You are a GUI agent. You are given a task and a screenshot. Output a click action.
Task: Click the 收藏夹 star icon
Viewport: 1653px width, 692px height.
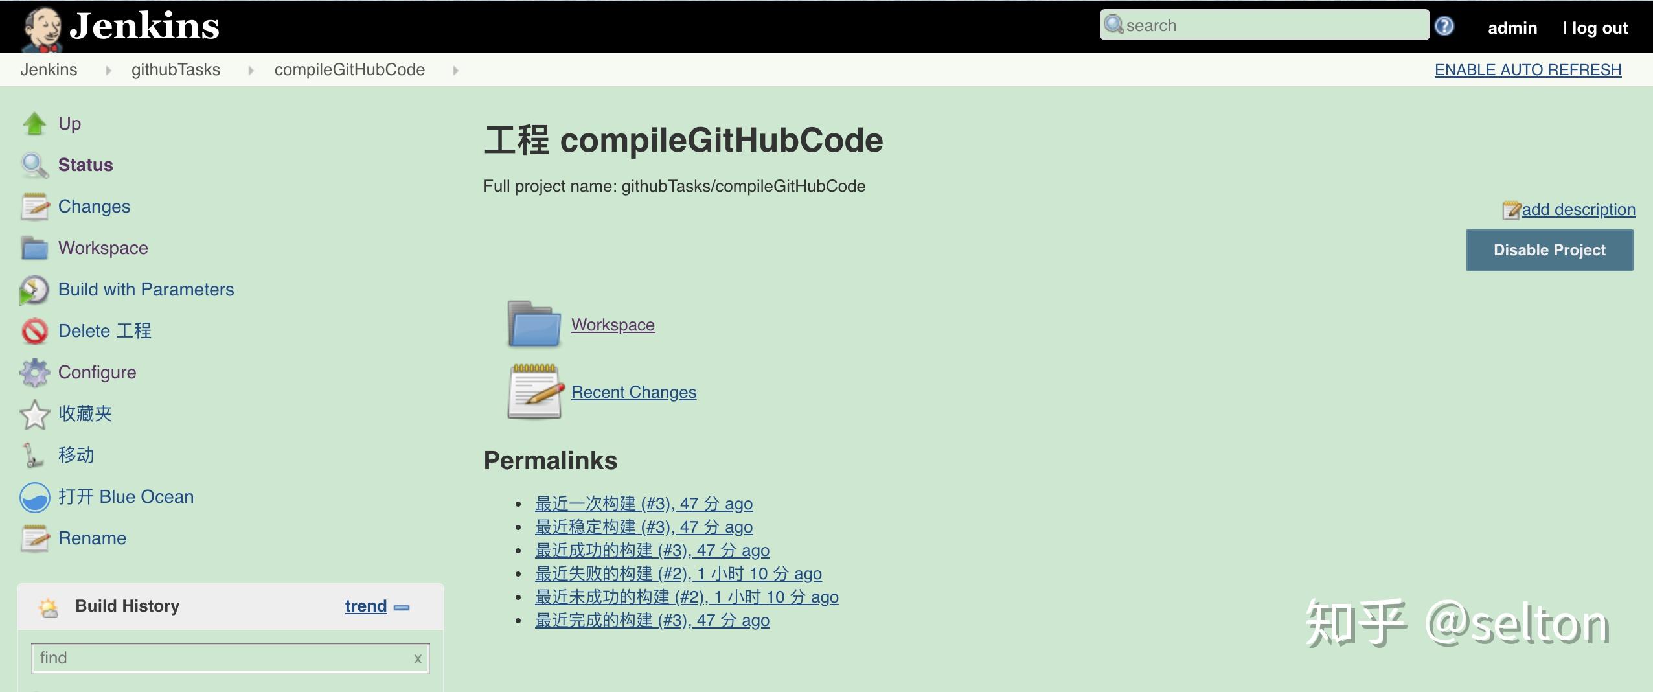click(34, 415)
